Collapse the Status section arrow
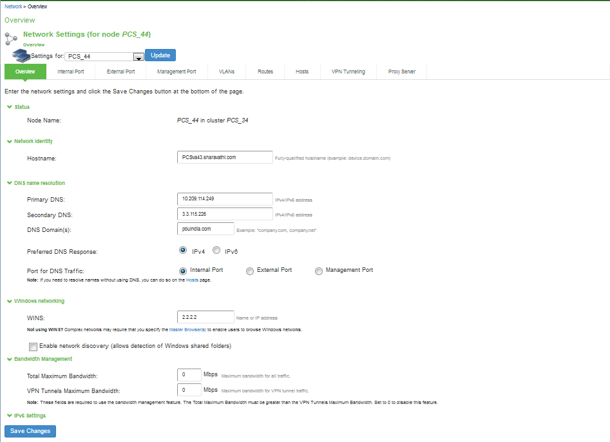The height and width of the screenshot is (442, 610). [x=9, y=107]
